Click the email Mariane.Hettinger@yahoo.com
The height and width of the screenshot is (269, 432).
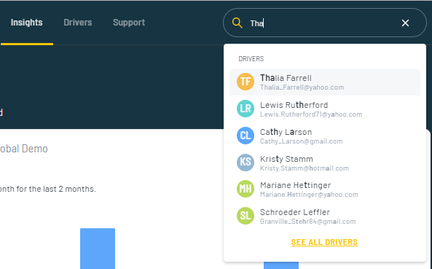309,195
